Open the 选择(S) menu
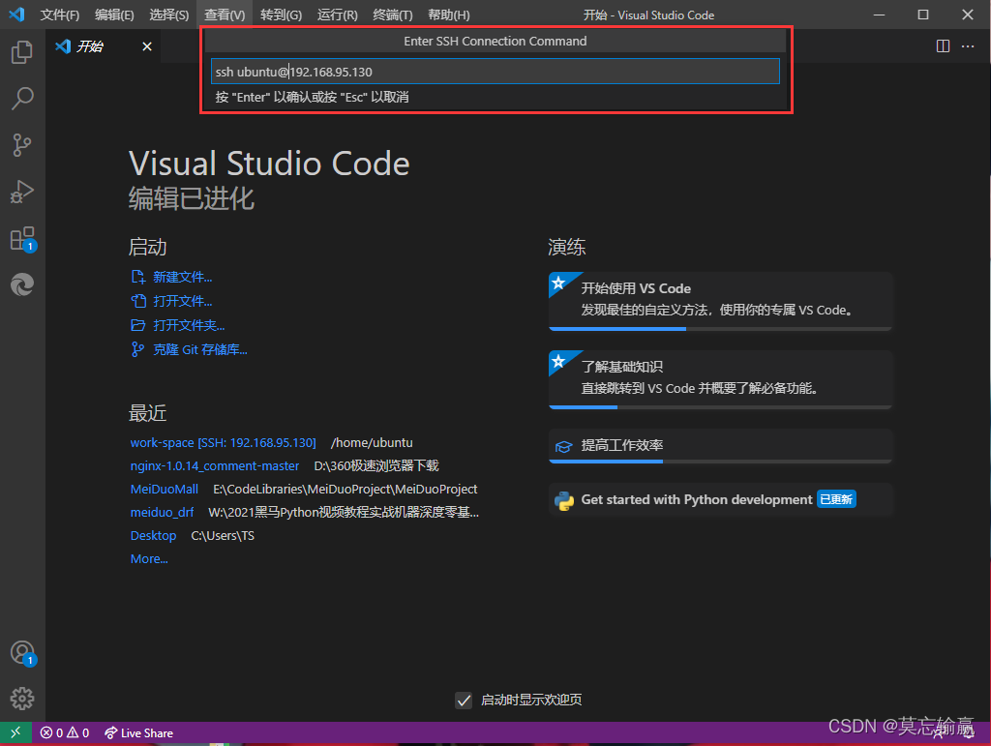 coord(168,15)
